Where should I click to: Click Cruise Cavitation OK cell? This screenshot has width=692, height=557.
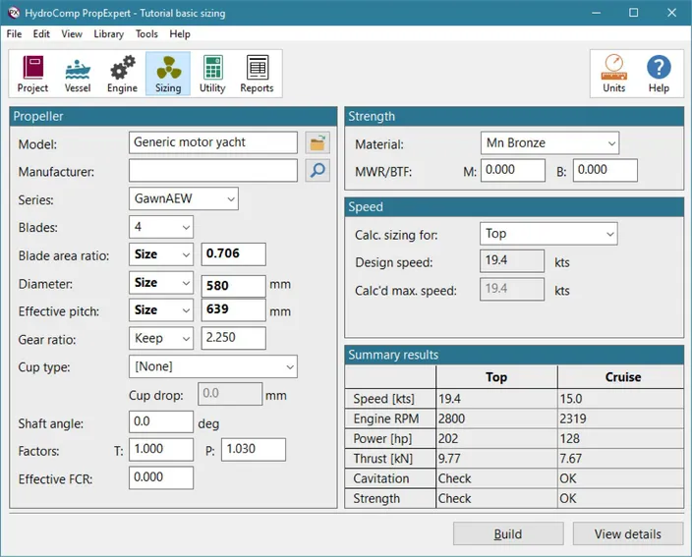tap(621, 478)
